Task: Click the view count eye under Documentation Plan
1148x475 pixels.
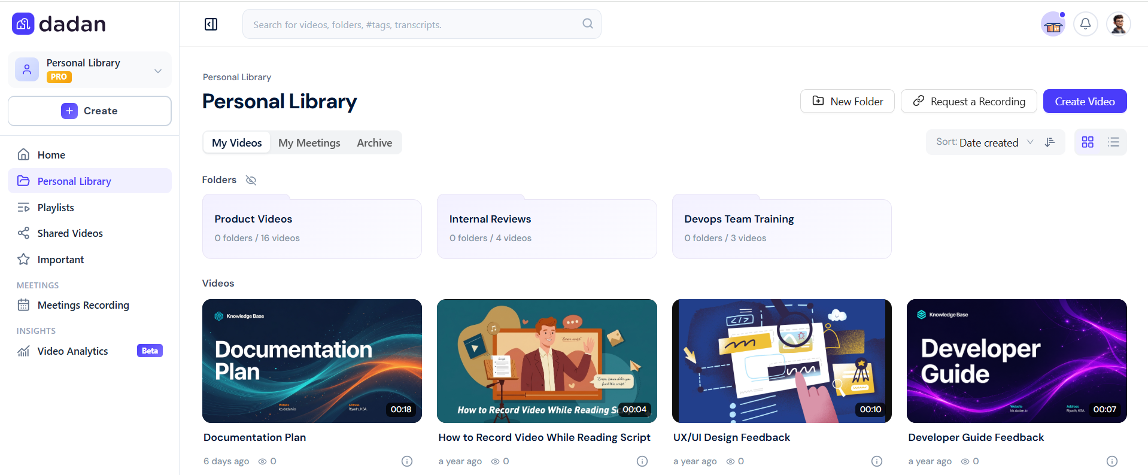Action: point(262,461)
